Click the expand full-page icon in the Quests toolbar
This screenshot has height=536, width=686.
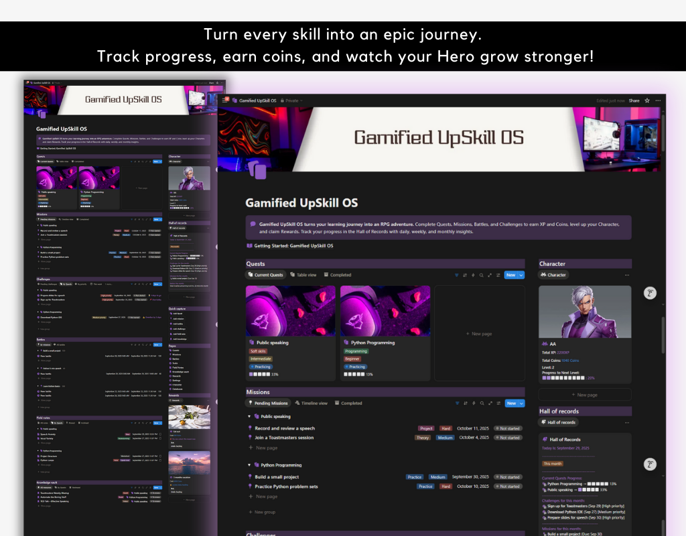click(490, 275)
